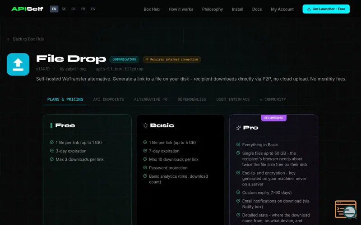Switch language to FR
This screenshot has height=225, width=361.
pos(83,9)
